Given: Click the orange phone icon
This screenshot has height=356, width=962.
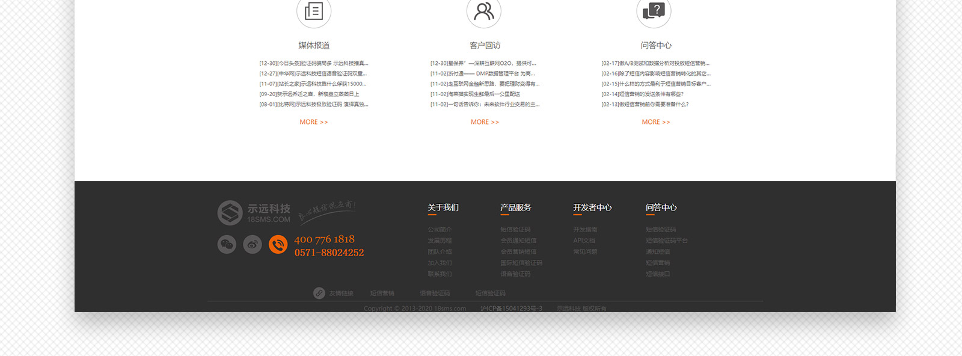Looking at the screenshot, I should (x=278, y=244).
